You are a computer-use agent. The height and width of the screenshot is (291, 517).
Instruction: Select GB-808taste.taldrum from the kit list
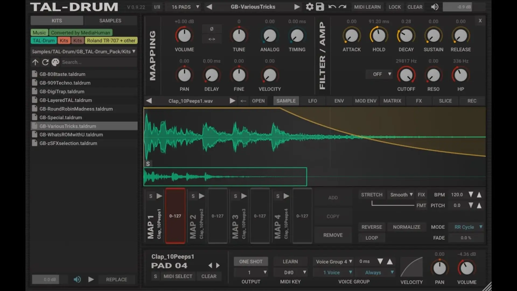pos(62,74)
